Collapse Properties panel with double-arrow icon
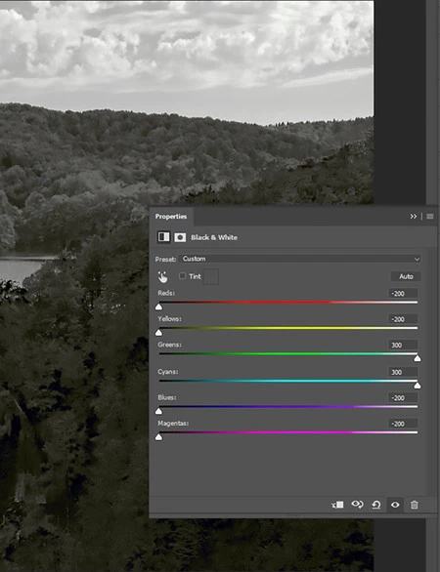The image size is (440, 572). coord(414,217)
